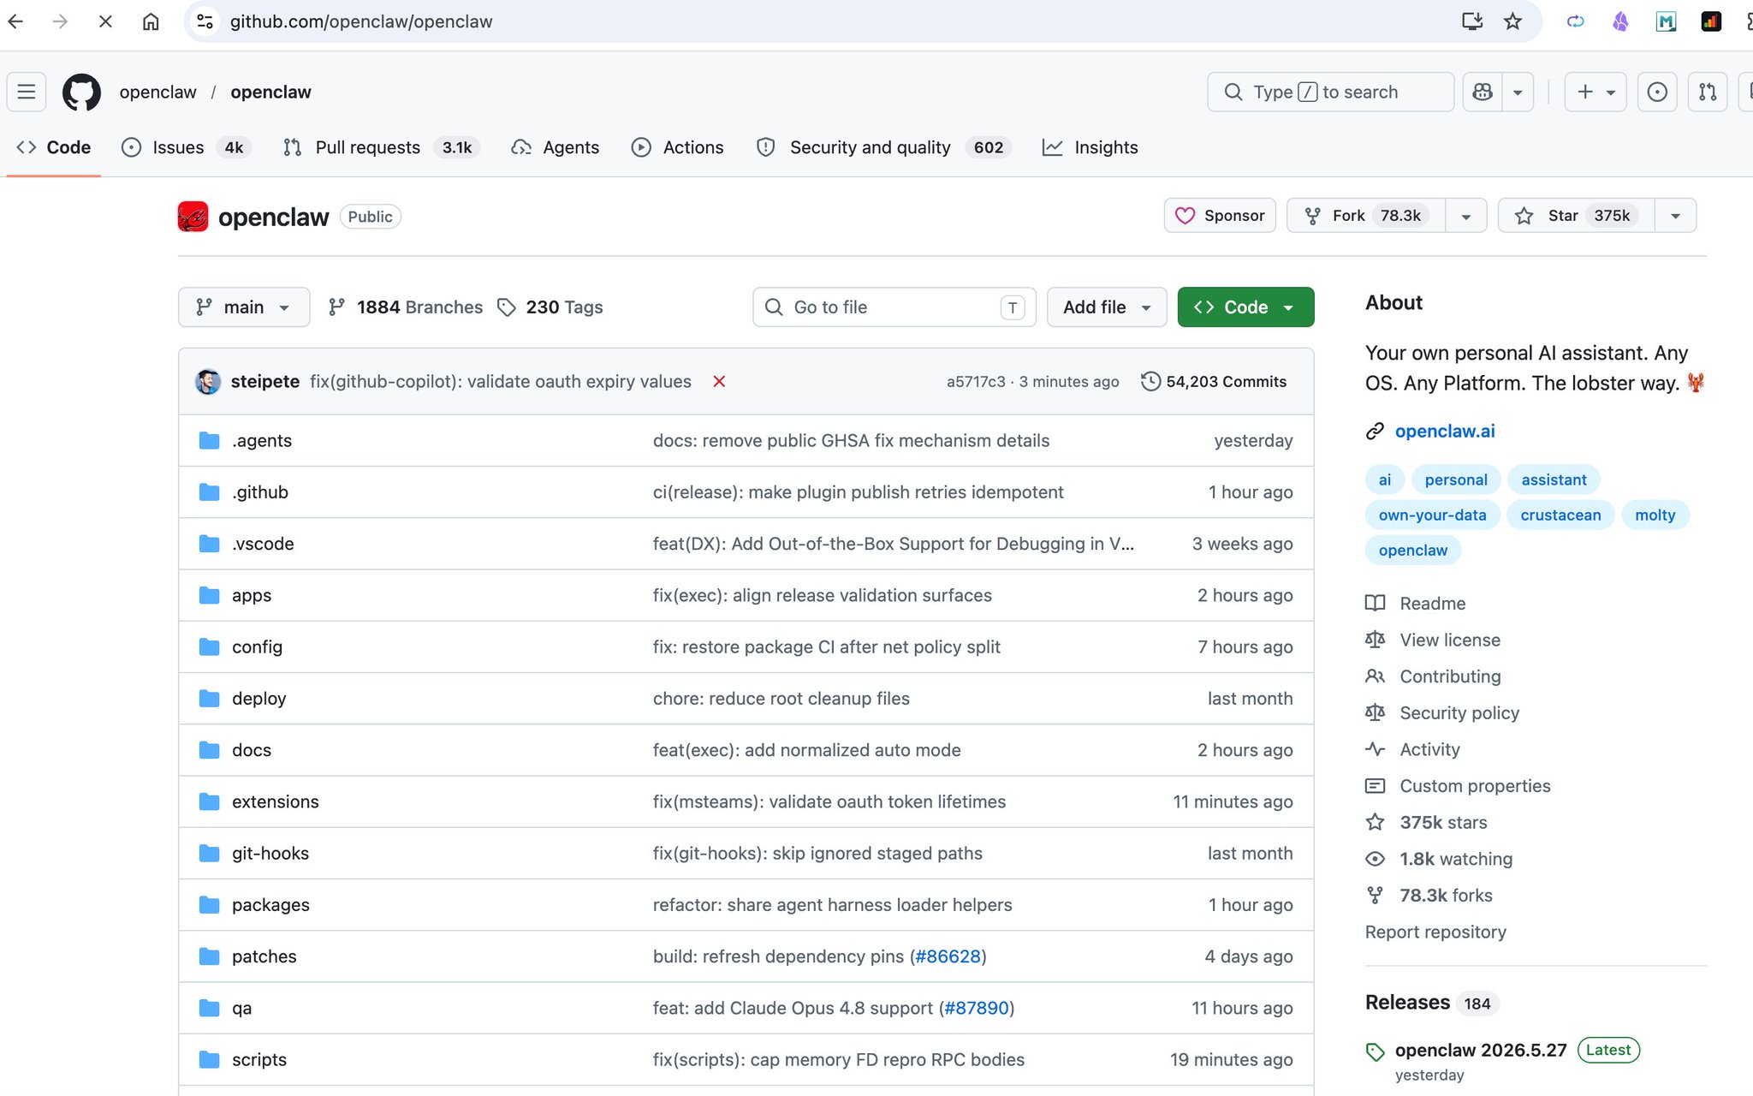Open the Pull requests tab
This screenshot has width=1753, height=1096.
[x=381, y=147]
